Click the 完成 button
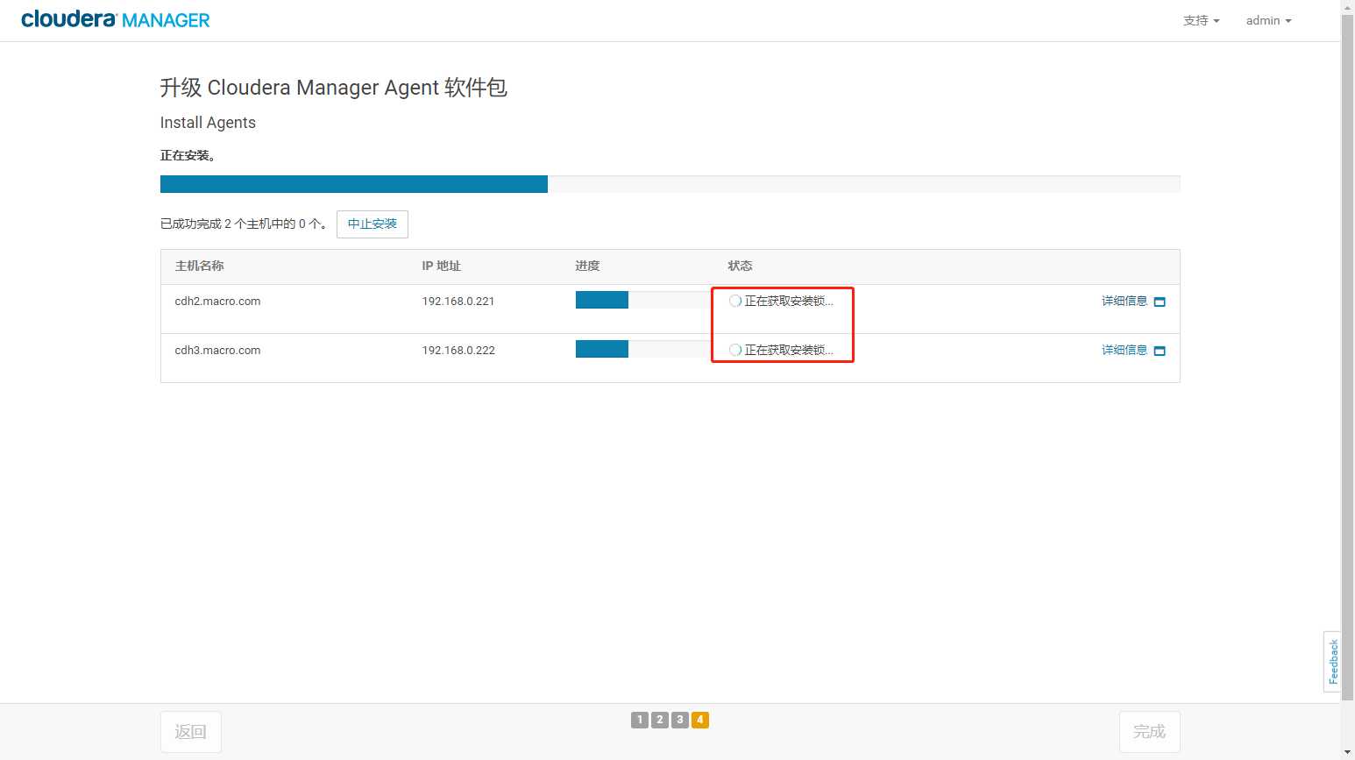Screen dimensions: 1355x760 coord(1149,732)
